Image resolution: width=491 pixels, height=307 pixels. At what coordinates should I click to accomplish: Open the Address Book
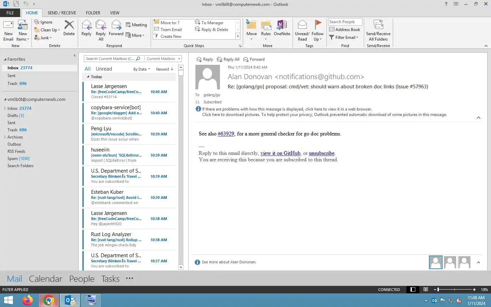[344, 29]
